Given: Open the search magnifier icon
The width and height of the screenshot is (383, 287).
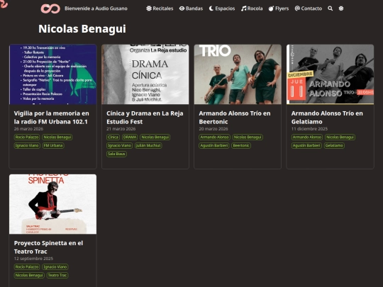Looking at the screenshot, I should (331, 9).
